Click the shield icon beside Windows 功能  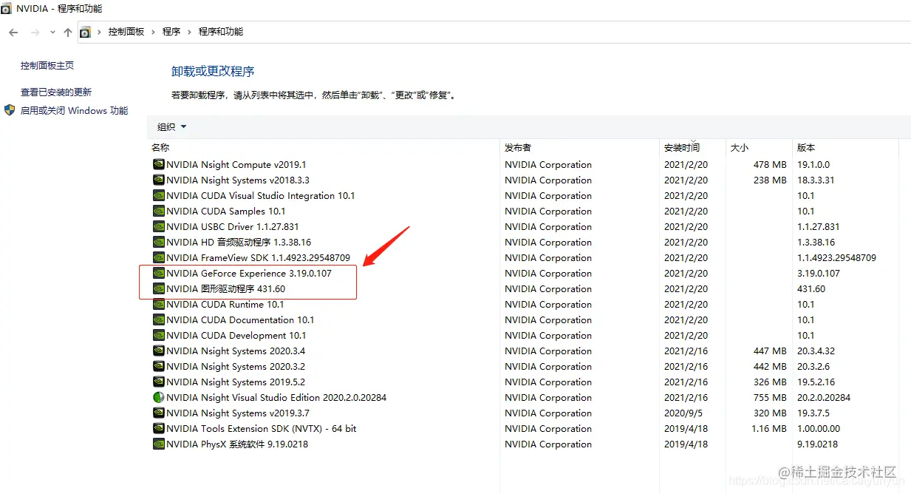pyautogui.click(x=10, y=110)
